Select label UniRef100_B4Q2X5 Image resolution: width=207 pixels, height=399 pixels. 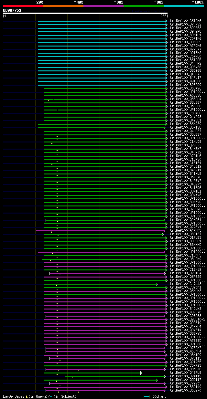pyautogui.click(x=186, y=184)
